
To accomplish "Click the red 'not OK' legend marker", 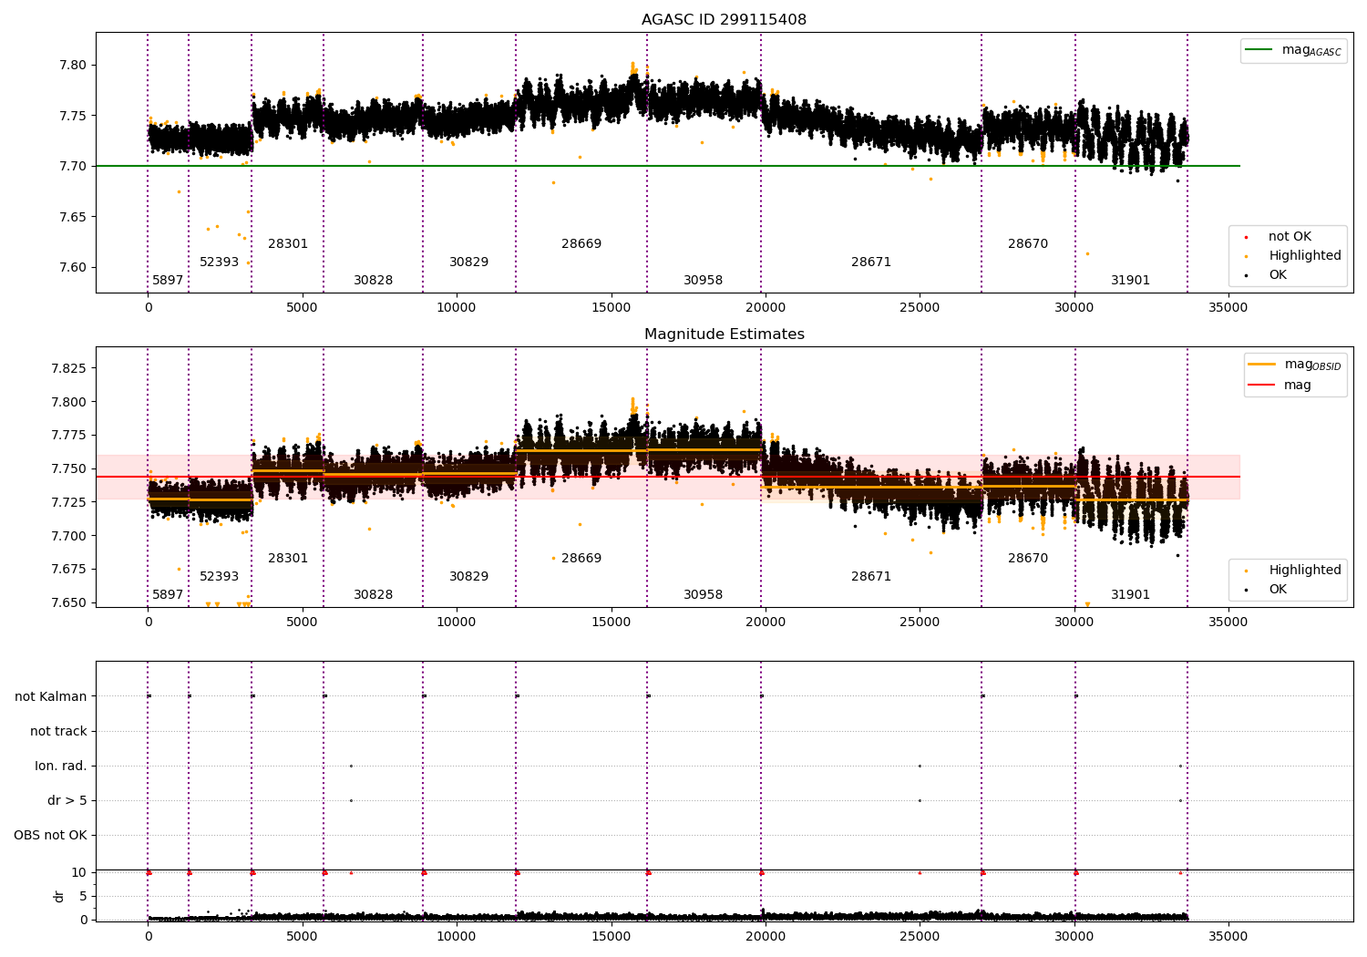I will [1246, 237].
